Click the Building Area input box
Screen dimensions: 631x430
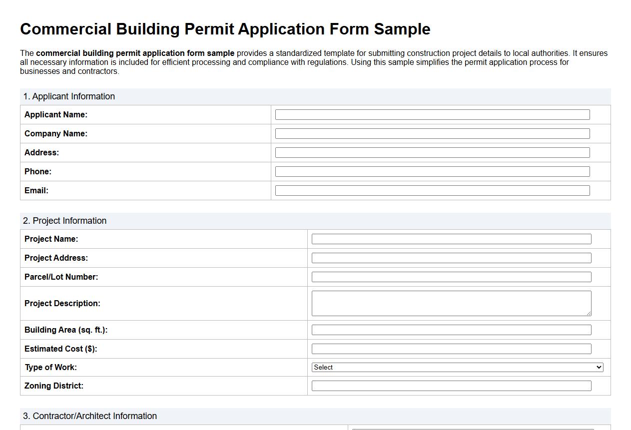point(451,330)
